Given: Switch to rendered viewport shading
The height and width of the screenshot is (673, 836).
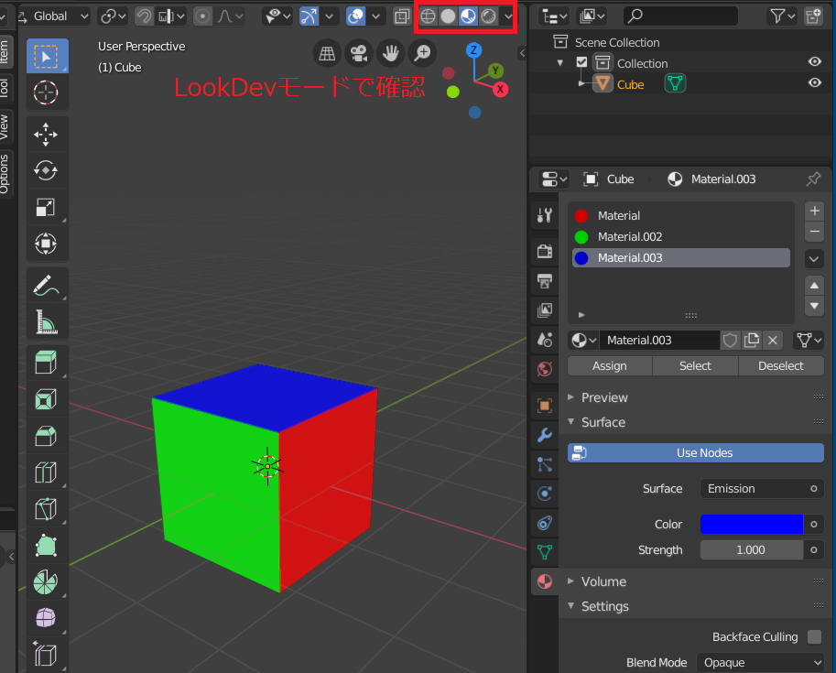Looking at the screenshot, I should pyautogui.click(x=488, y=16).
